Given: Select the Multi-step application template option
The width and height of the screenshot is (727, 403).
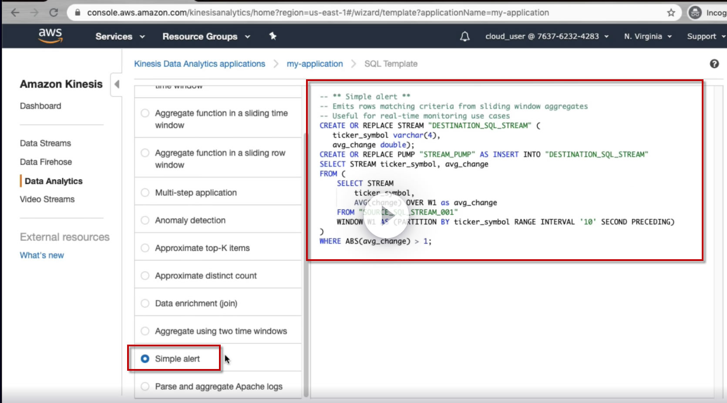Looking at the screenshot, I should 145,193.
